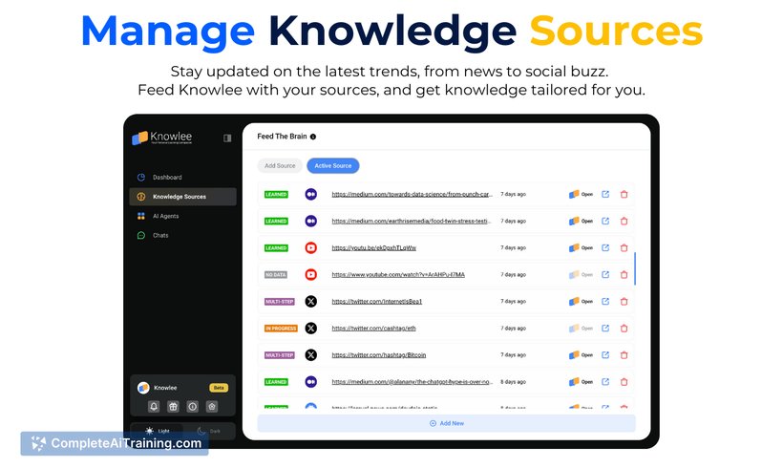Collapse the sidebar with the panel icon
The image size is (783, 468).
[x=227, y=138]
